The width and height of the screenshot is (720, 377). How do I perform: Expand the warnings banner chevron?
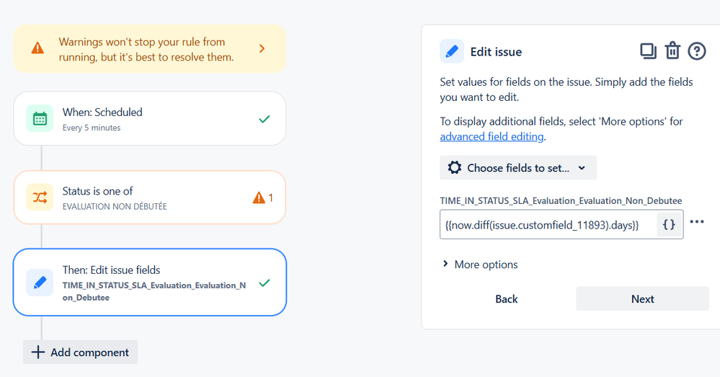point(262,48)
